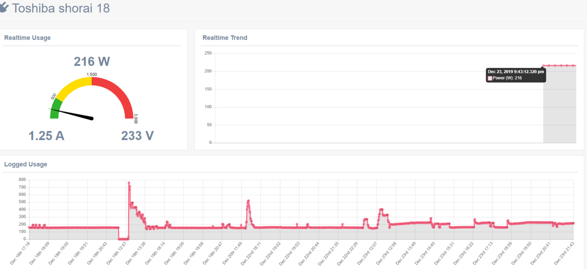
Task: Click the 760 W peak point on Logged Usage
Action: coord(129,183)
